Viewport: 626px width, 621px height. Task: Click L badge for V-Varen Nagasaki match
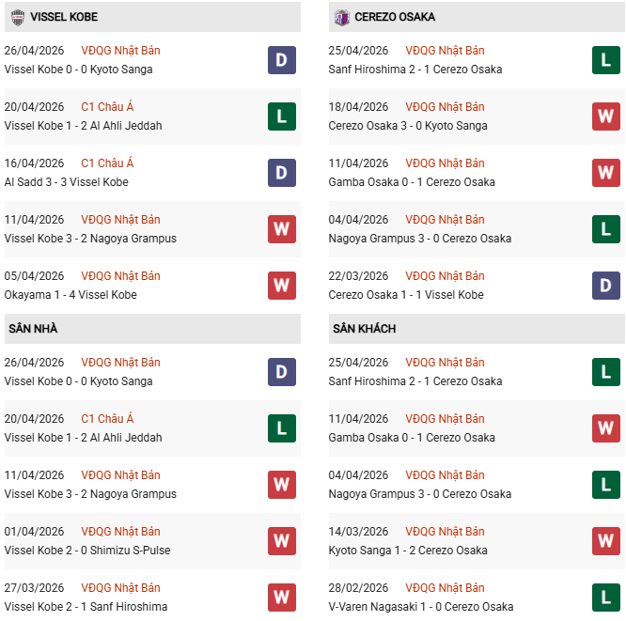point(606,598)
